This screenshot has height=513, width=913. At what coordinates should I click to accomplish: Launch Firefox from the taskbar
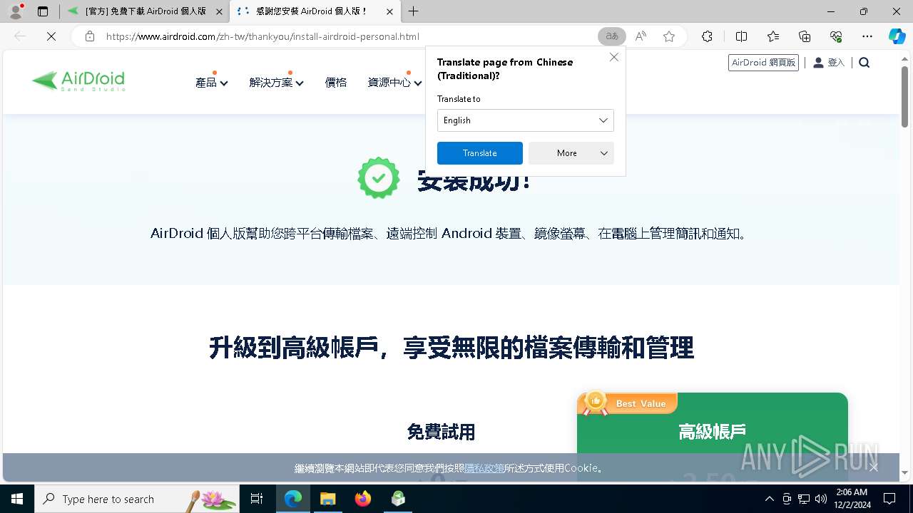point(363,499)
